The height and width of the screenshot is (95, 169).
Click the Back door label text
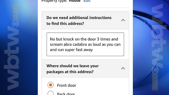click(66, 94)
